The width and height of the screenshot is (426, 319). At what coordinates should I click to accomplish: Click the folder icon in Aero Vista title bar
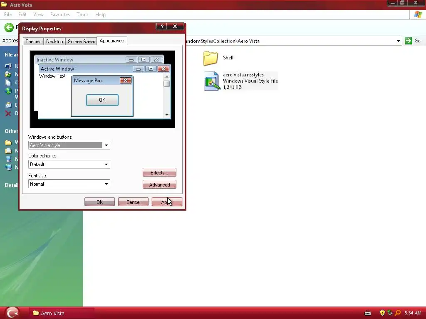pos(4,4)
